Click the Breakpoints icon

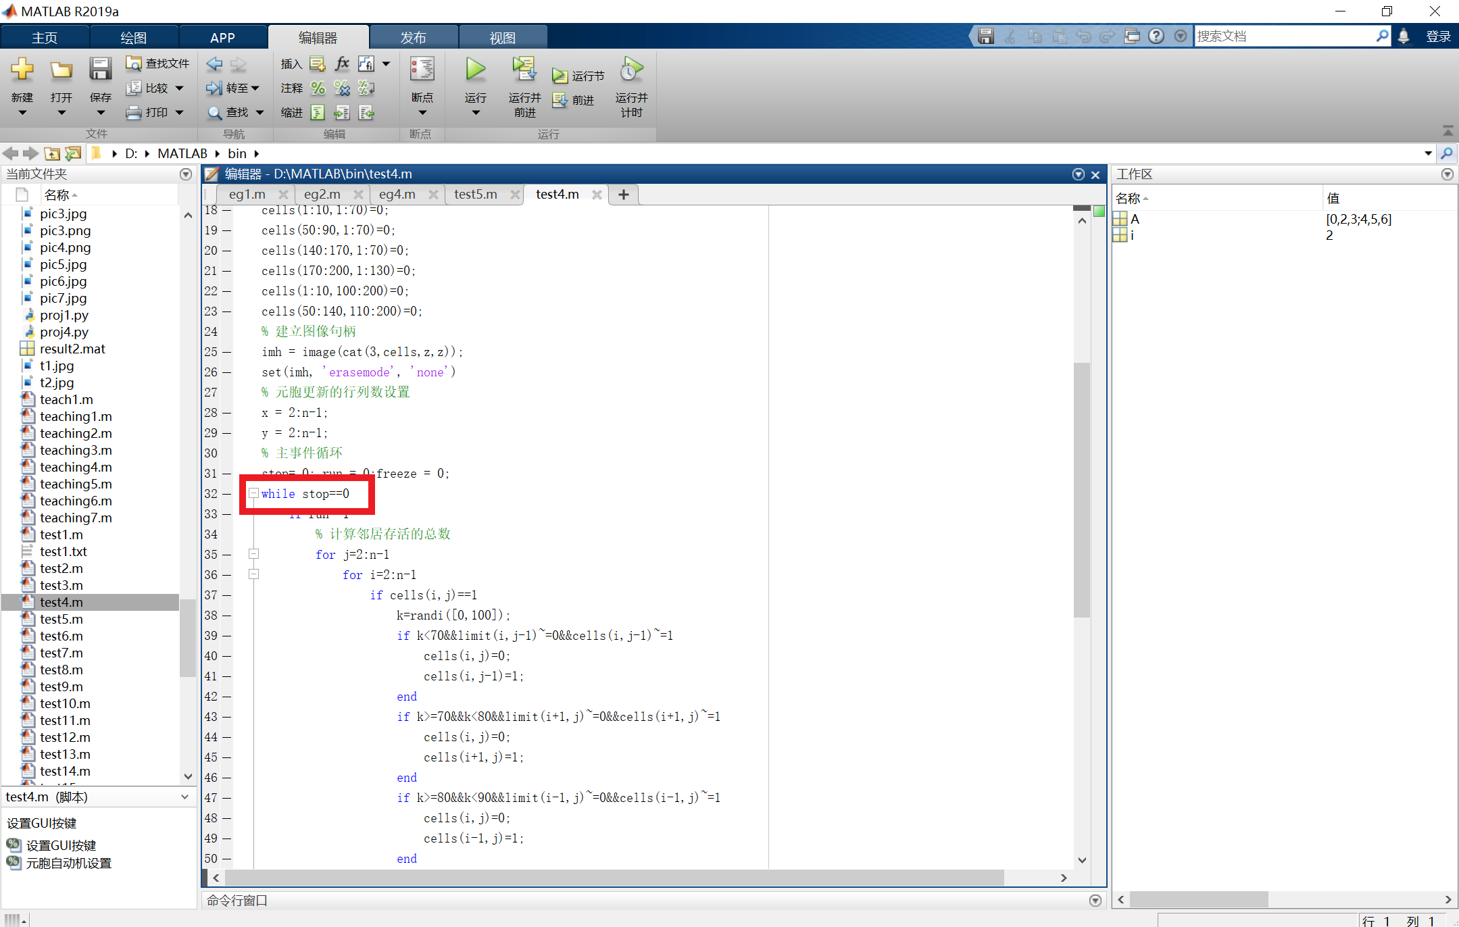pos(422,70)
